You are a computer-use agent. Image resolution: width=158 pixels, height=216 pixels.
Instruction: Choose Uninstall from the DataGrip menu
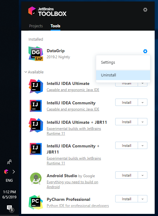(123, 75)
